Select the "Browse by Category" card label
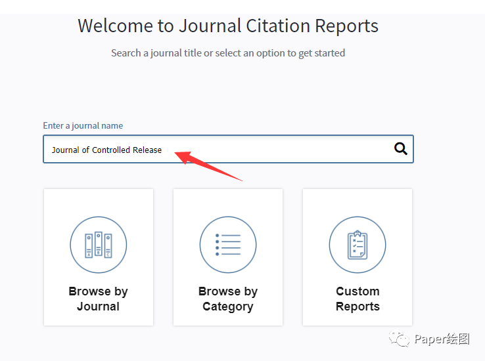 click(x=228, y=299)
